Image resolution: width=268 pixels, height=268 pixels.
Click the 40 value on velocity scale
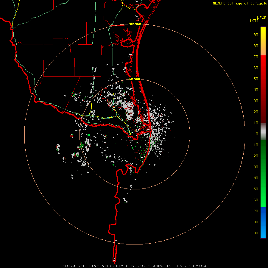(x=256, y=90)
